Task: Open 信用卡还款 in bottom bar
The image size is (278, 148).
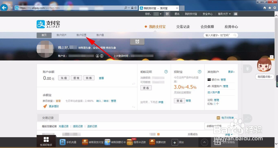Action: pos(136,142)
